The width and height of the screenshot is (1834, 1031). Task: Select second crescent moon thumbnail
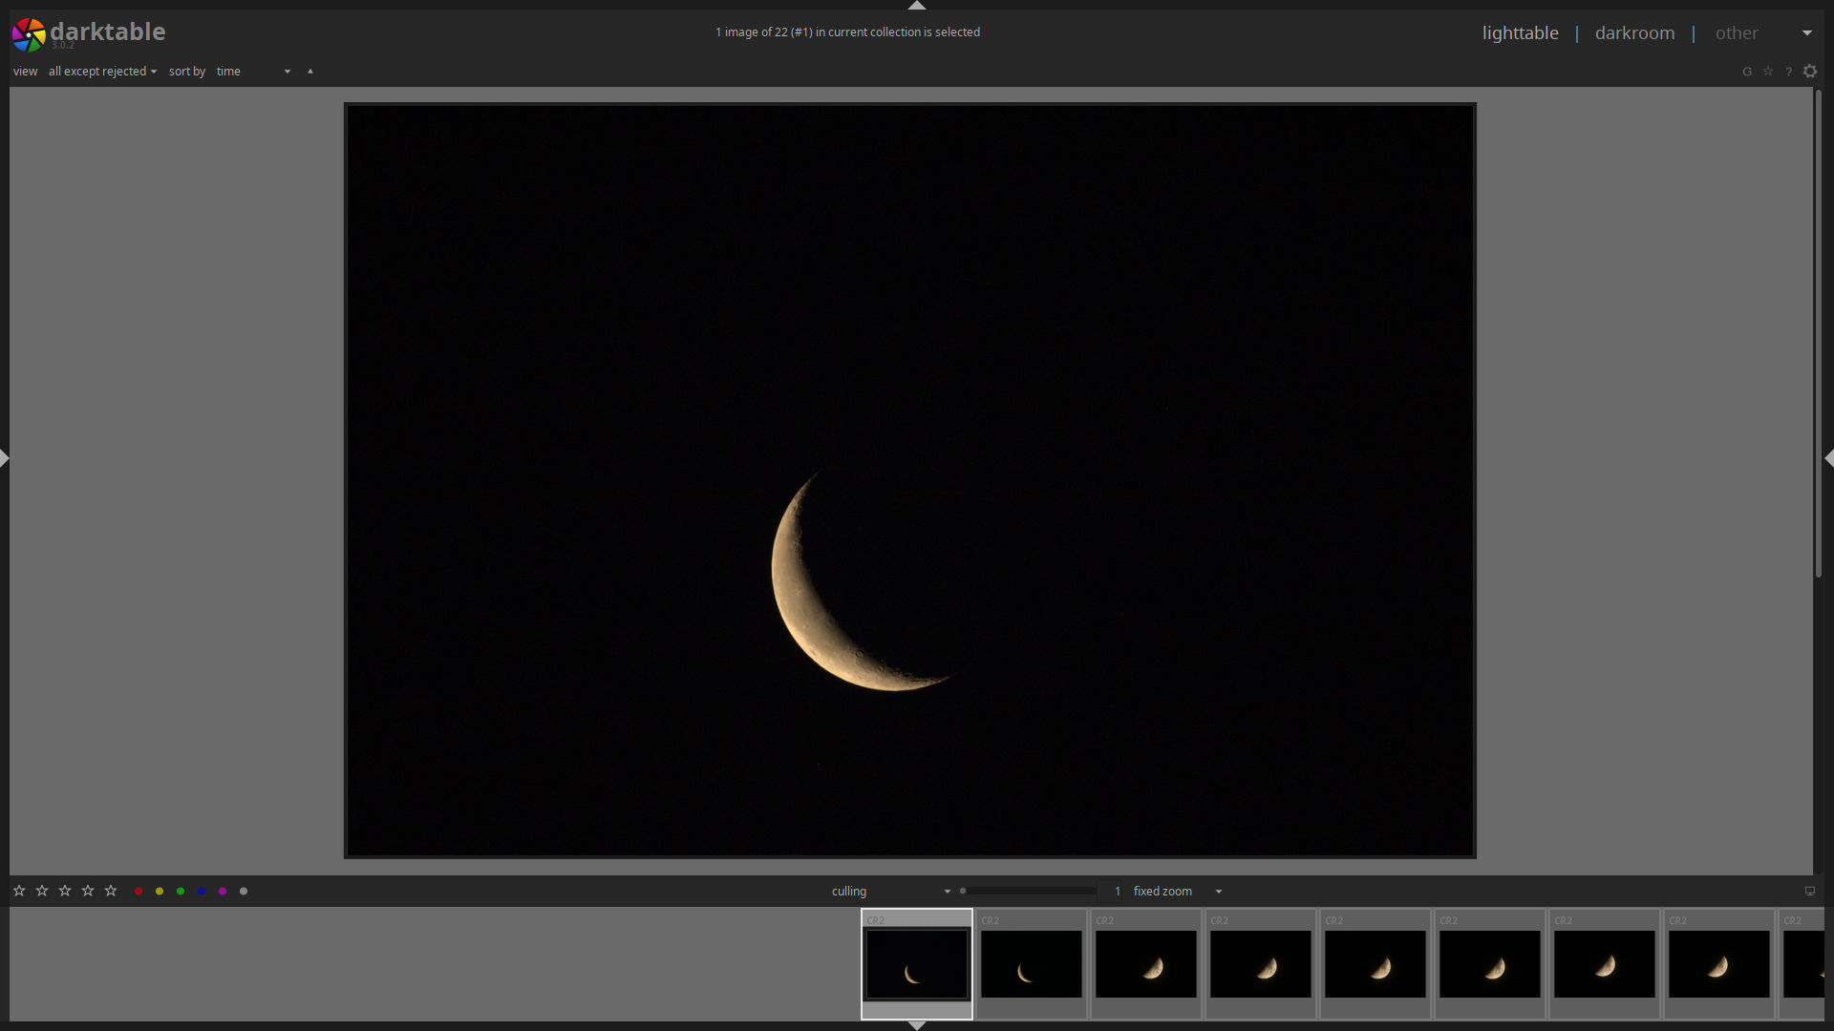click(1031, 964)
